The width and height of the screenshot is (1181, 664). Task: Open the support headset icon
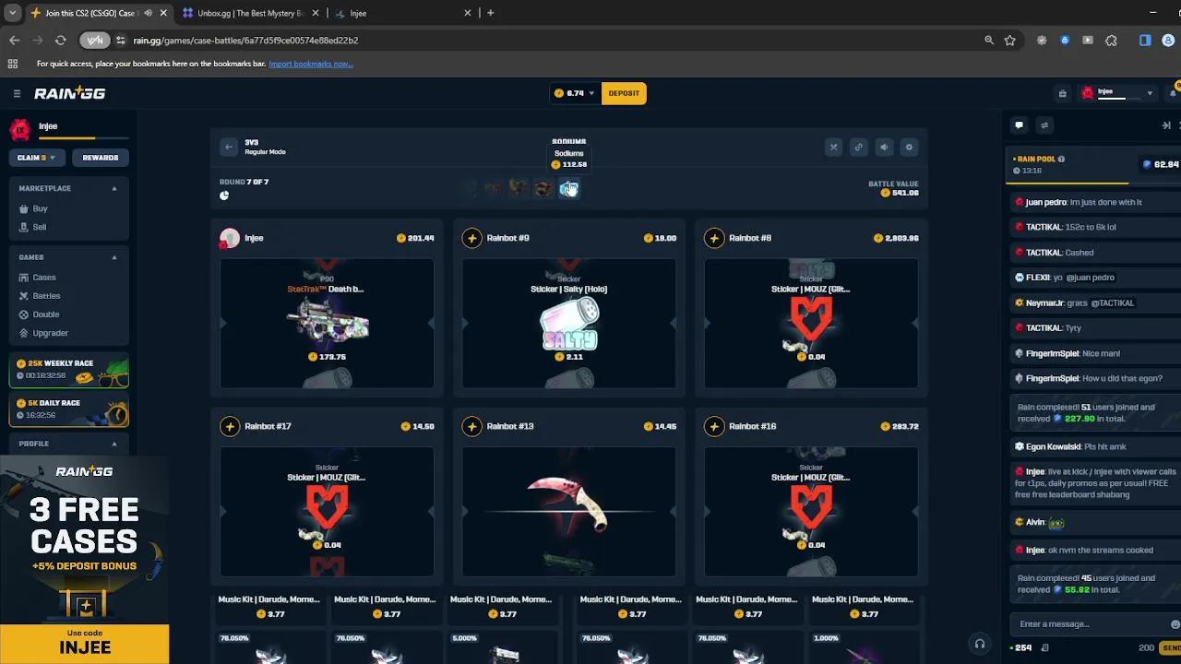coord(980,644)
